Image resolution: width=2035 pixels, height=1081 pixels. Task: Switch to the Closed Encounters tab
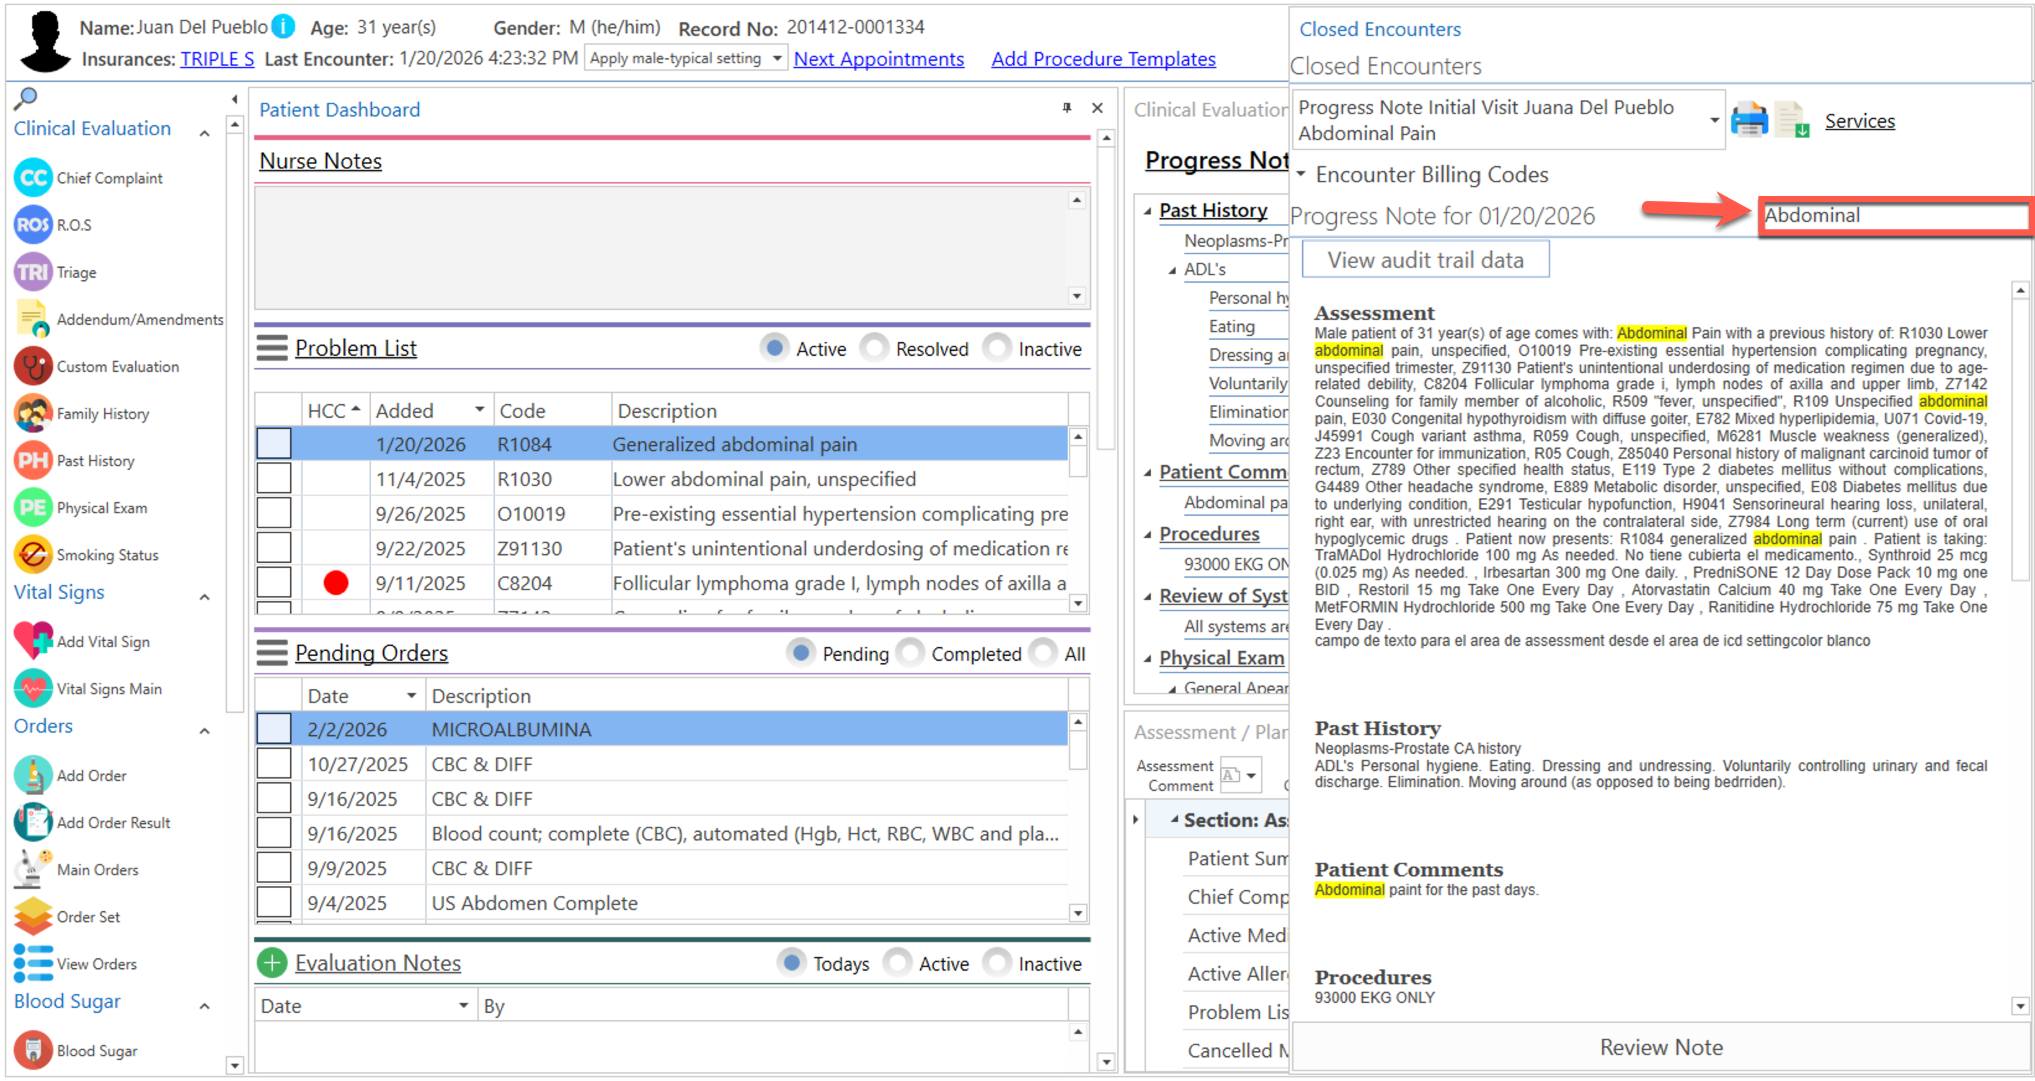click(1380, 29)
